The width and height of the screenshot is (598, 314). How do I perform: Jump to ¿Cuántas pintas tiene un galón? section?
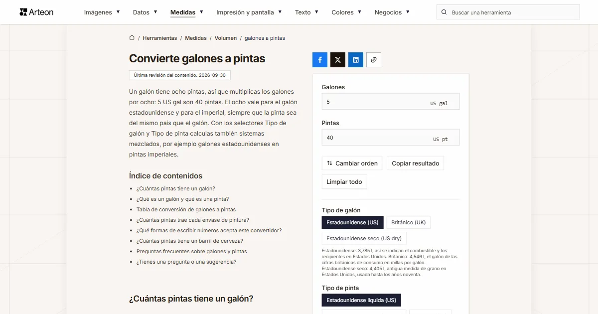(x=176, y=188)
